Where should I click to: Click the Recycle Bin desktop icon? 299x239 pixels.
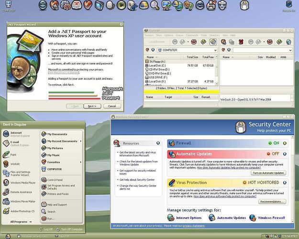pyautogui.click(x=288, y=6)
